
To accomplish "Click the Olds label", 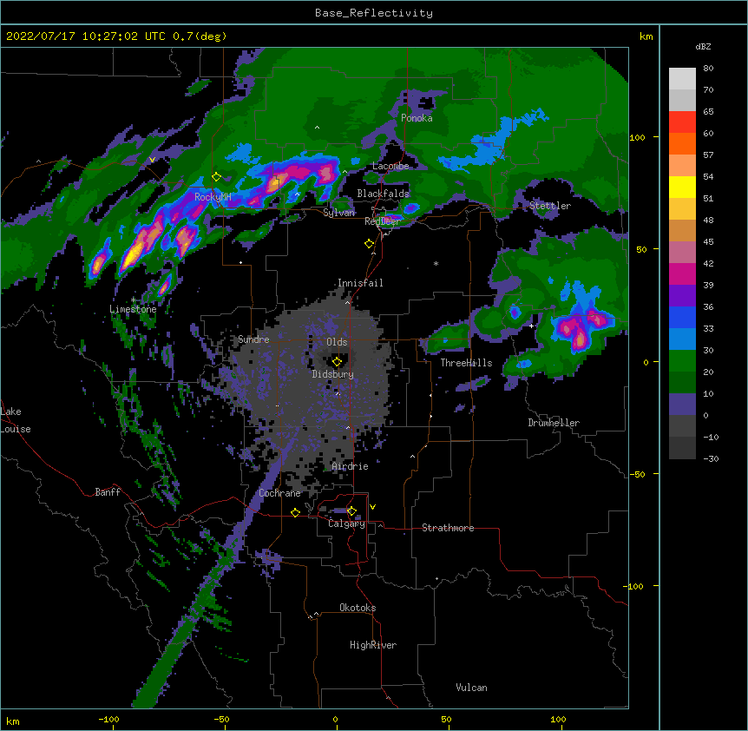I will point(337,342).
